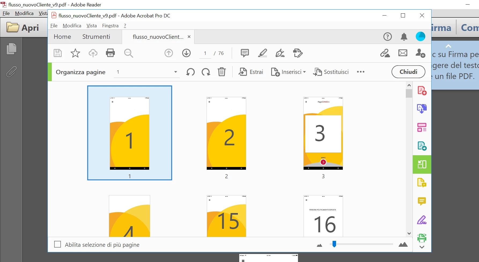Select the Highlight text pen icon
The height and width of the screenshot is (262, 479).
click(x=262, y=53)
